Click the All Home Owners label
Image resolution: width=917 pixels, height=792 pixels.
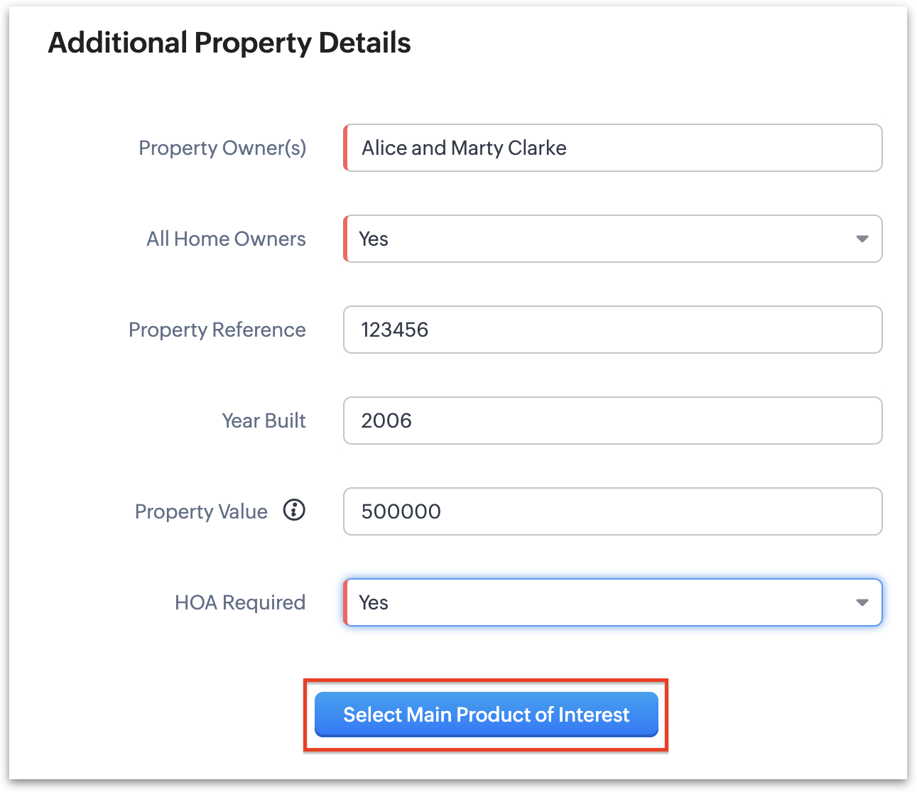click(x=226, y=239)
